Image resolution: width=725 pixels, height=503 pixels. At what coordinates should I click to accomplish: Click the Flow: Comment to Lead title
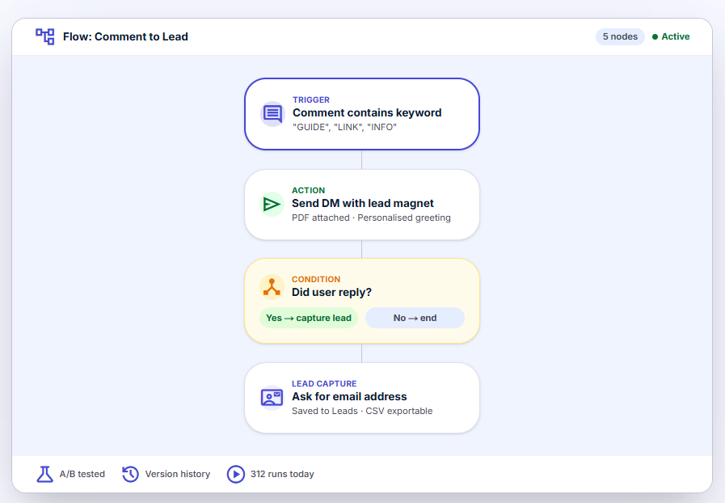click(x=125, y=36)
